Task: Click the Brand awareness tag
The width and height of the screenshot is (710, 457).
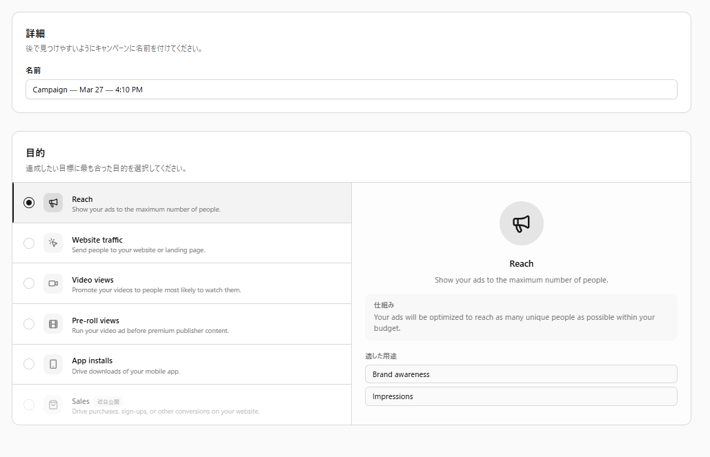Action: click(x=521, y=374)
